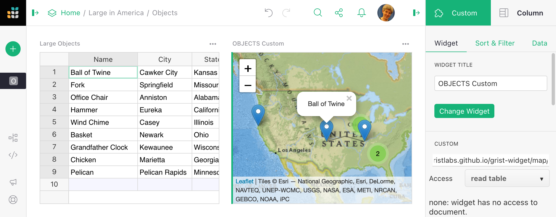Image resolution: width=556 pixels, height=217 pixels.
Task: Select the Widget subtab
Action: (x=446, y=43)
